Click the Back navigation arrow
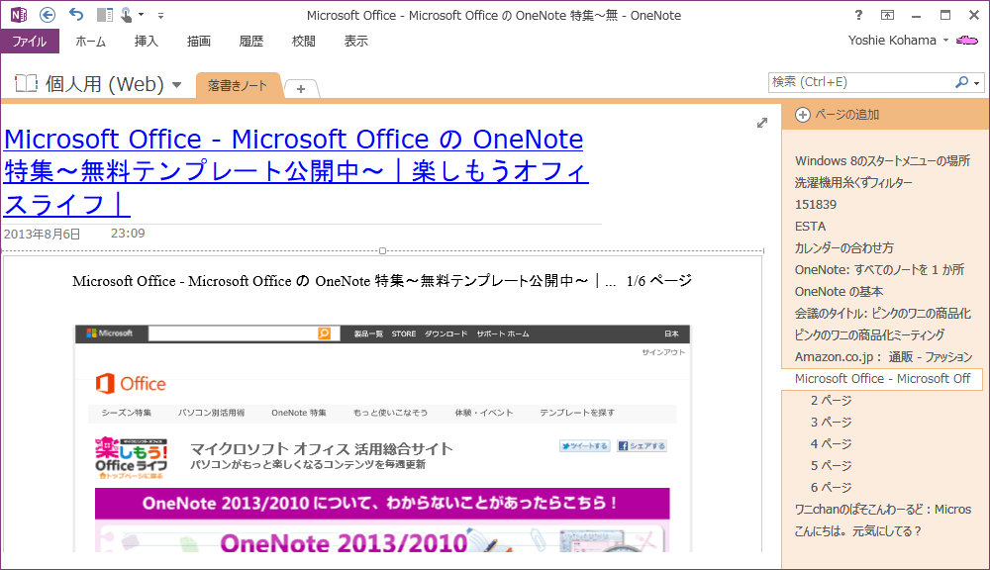Viewport: 990px width, 570px height. [x=48, y=15]
